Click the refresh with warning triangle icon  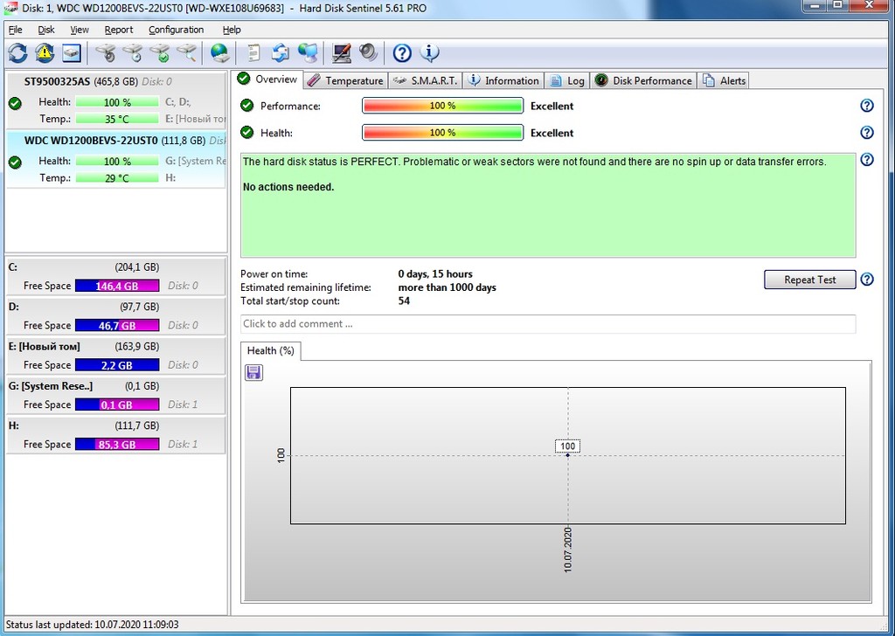(x=45, y=53)
